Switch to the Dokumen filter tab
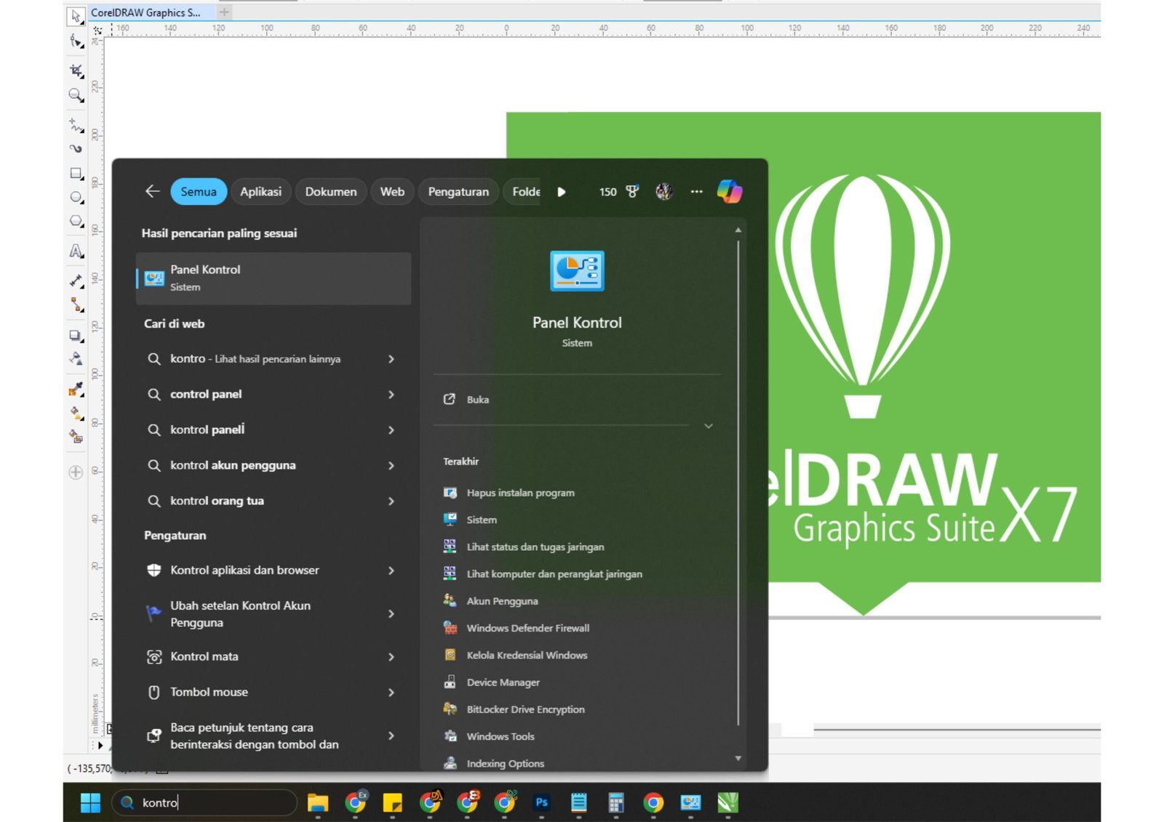This screenshot has height=822, width=1164. click(x=331, y=191)
